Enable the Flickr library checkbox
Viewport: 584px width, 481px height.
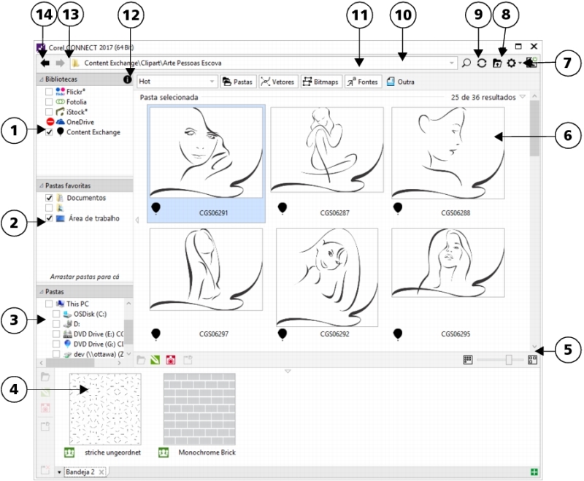[49, 93]
